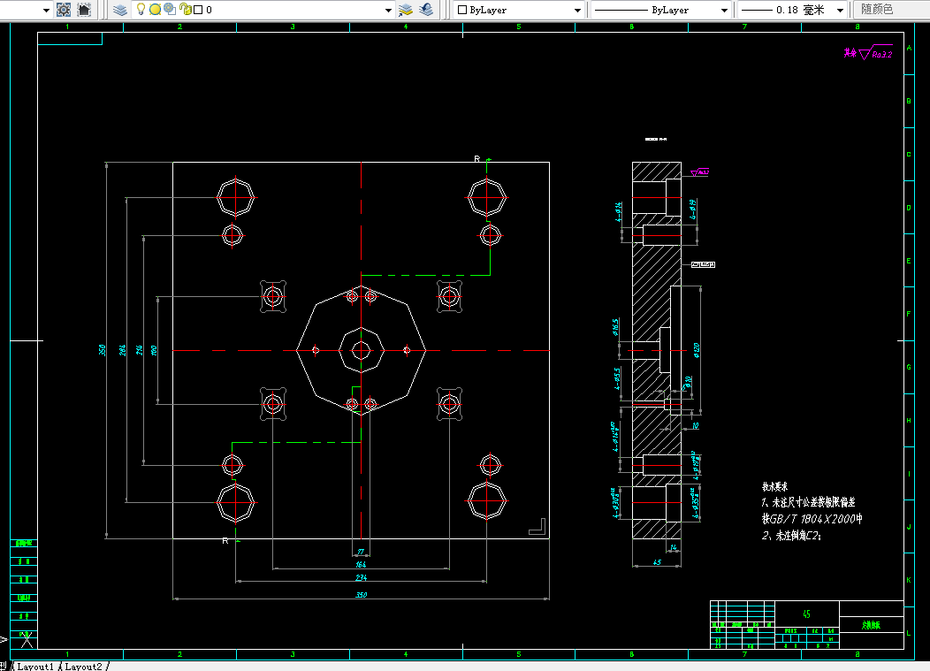Click the 未注倒角C2 note line
This screenshot has width=930, height=671.
pos(792,535)
